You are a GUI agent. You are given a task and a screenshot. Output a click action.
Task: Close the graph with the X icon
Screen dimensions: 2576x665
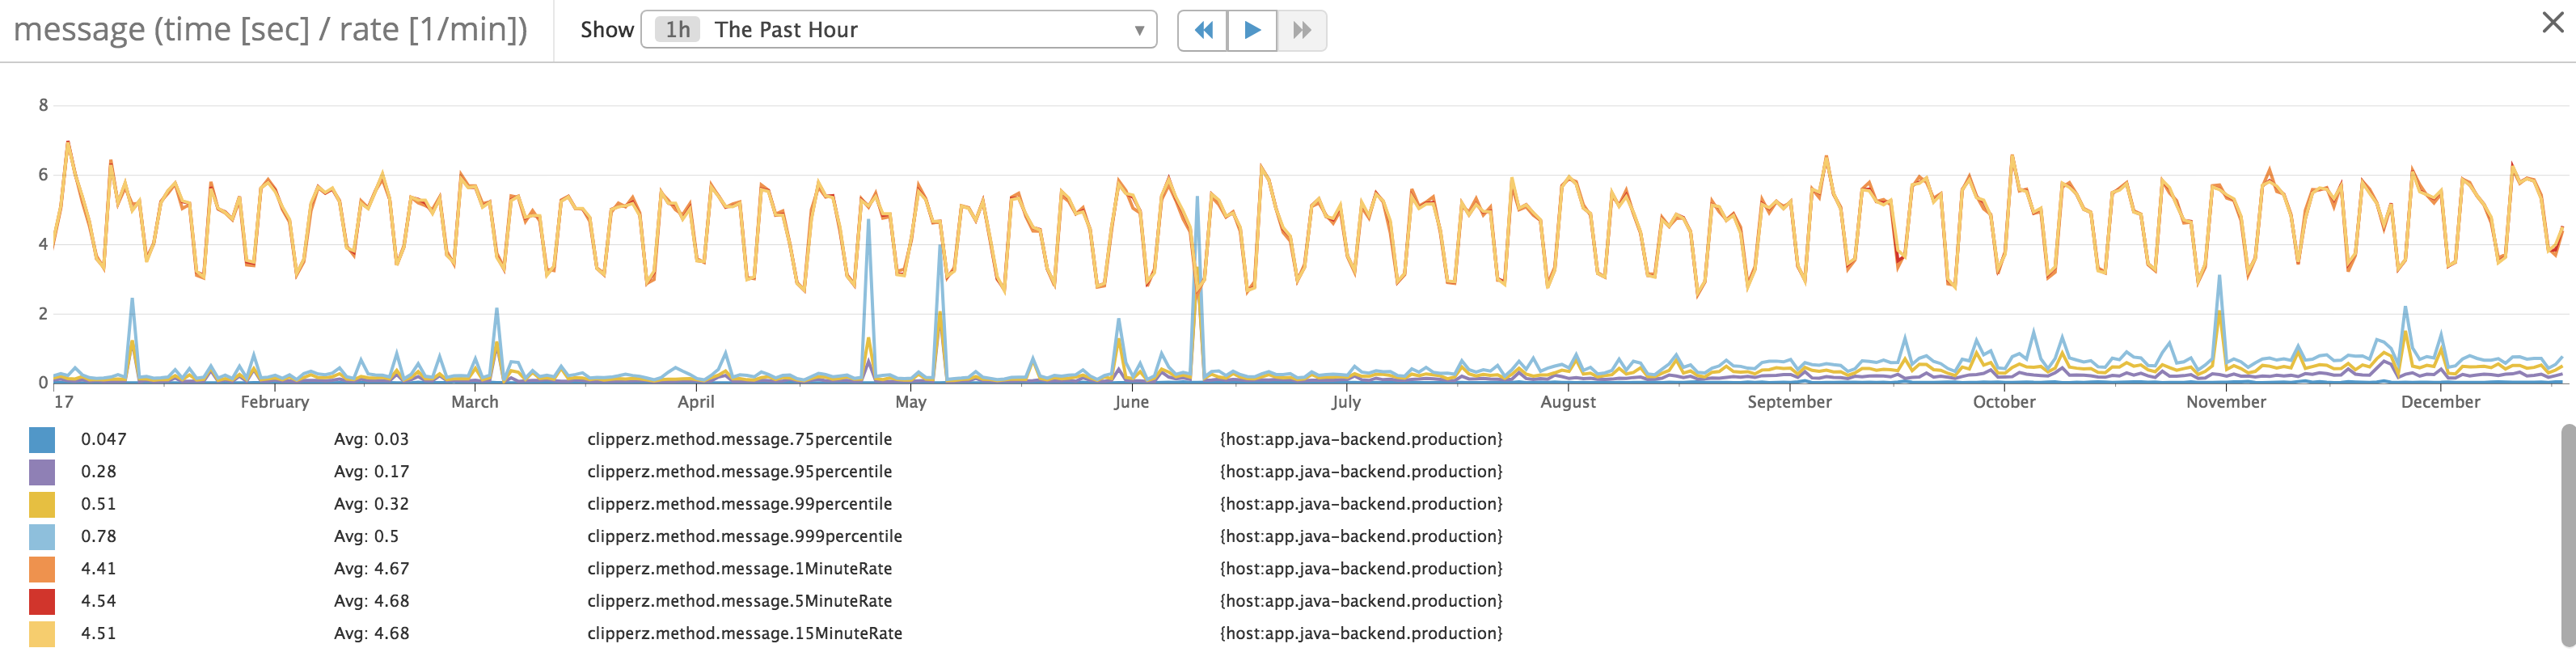coord(2552,22)
